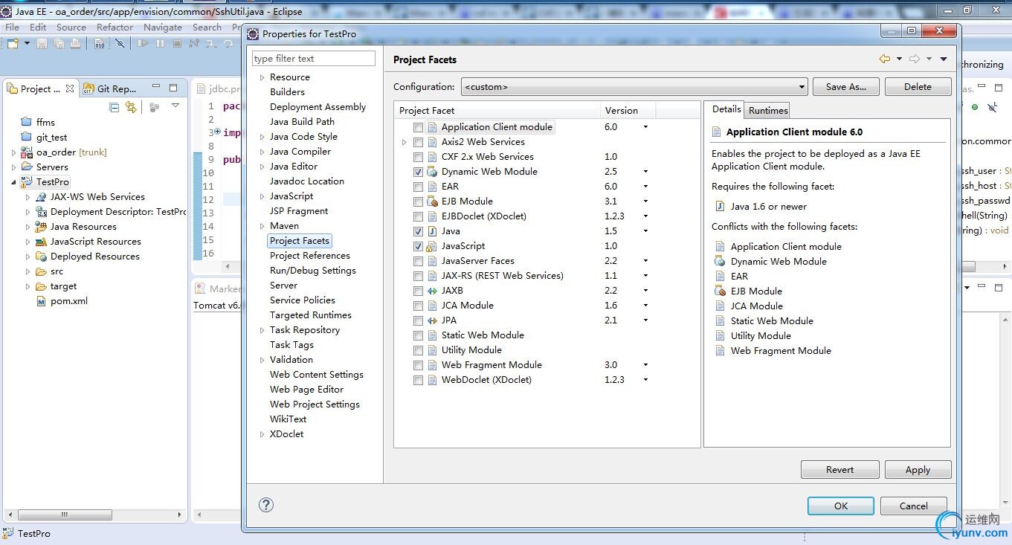Click the Save As button
Viewport: 1012px width, 545px height.
coord(845,86)
